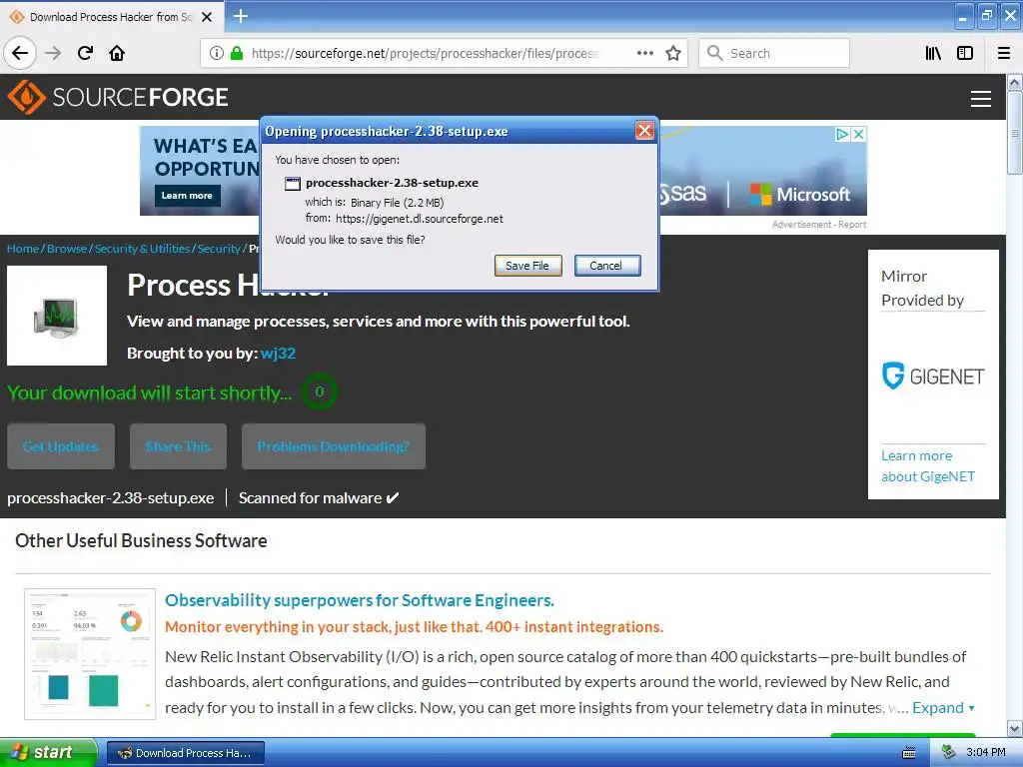Viewport: 1023px width, 767px height.
Task: Click the taskbar clock showing 3:04 PM
Action: tap(986, 753)
